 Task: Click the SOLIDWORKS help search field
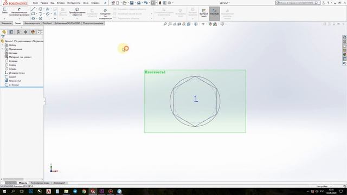point(297,3)
